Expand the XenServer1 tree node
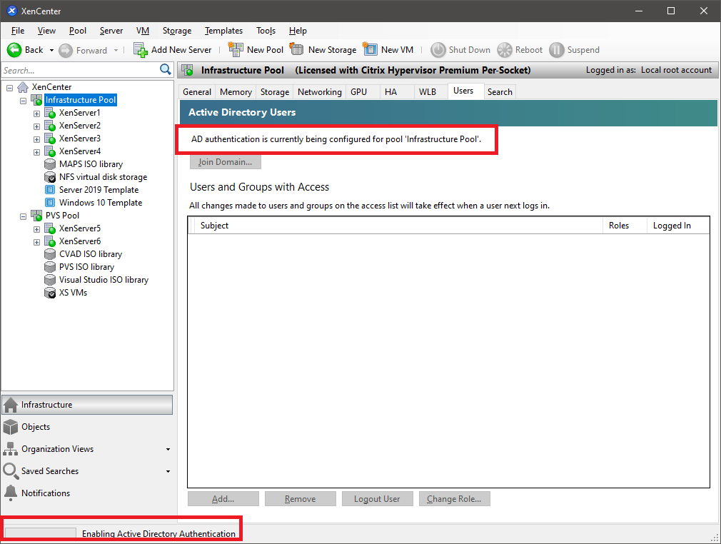 click(36, 113)
